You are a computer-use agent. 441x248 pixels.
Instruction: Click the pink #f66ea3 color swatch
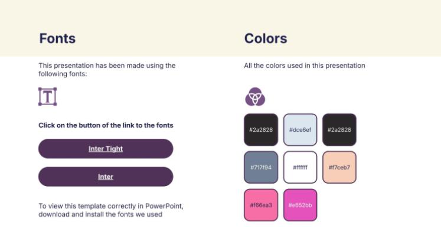(260, 205)
